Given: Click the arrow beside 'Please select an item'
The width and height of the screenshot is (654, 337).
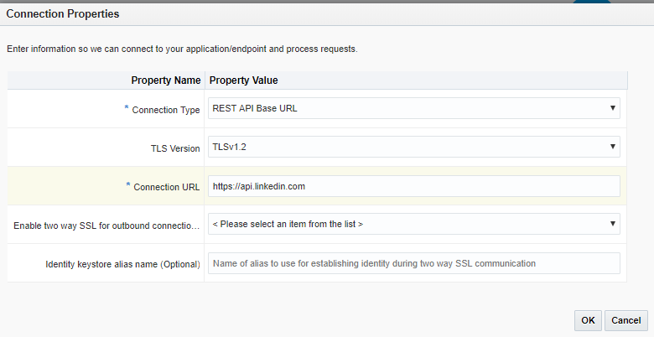Looking at the screenshot, I should coord(613,224).
